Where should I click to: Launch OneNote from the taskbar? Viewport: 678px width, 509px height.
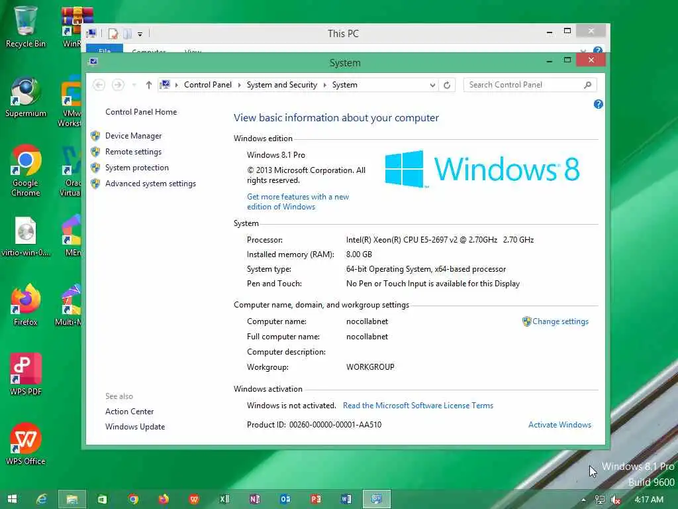pos(255,499)
